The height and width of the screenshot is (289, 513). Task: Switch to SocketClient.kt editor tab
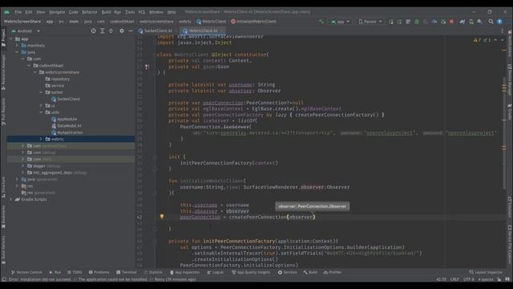coord(158,31)
